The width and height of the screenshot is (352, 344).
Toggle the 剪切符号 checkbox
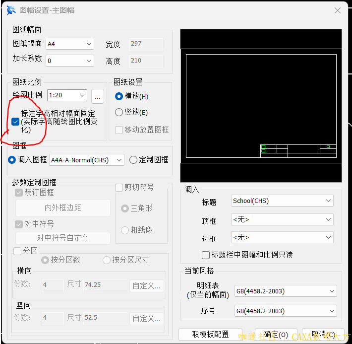tap(119, 187)
